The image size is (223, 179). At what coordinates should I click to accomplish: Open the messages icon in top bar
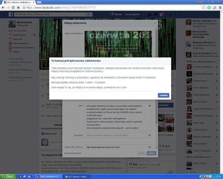[155, 14]
